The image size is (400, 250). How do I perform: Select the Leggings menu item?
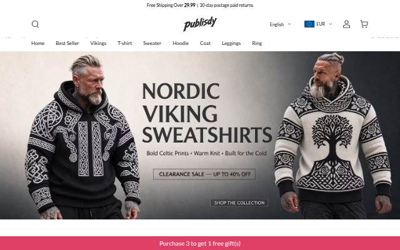(x=231, y=43)
